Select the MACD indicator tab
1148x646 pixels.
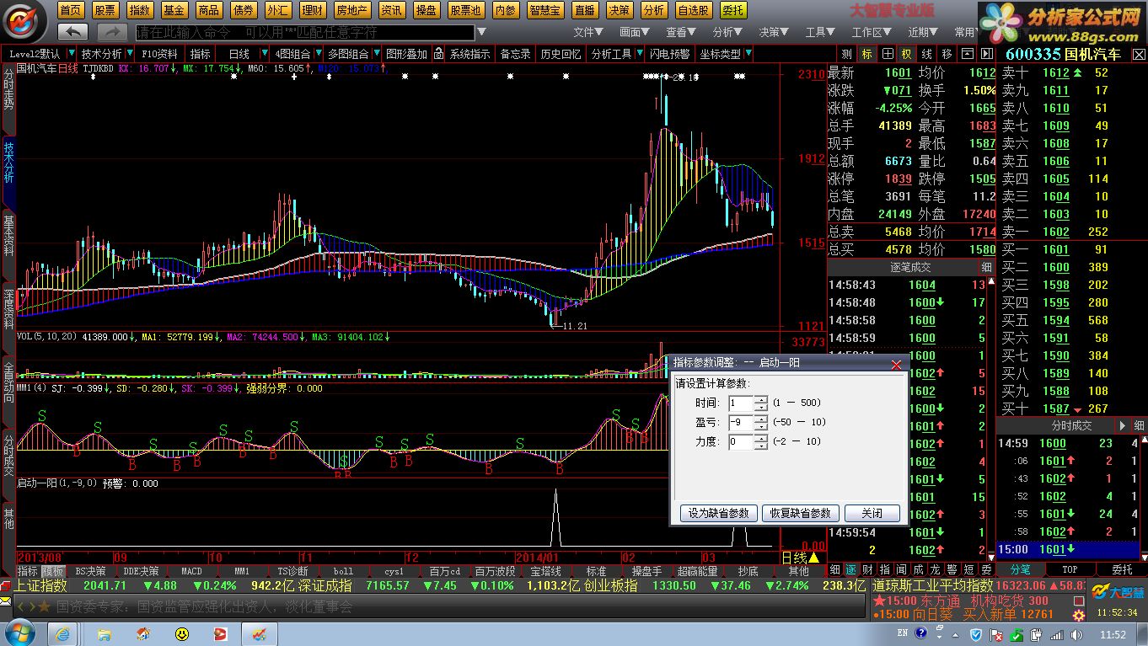(191, 571)
